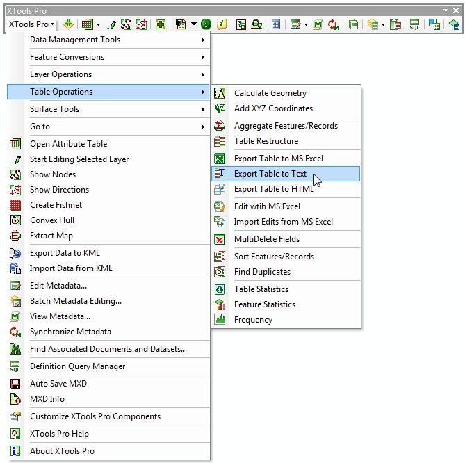Click the yellow Add Data toolbar icon
The width and height of the screenshot is (465, 463).
(x=68, y=24)
